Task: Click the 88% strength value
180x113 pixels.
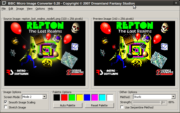Action: coord(171,102)
